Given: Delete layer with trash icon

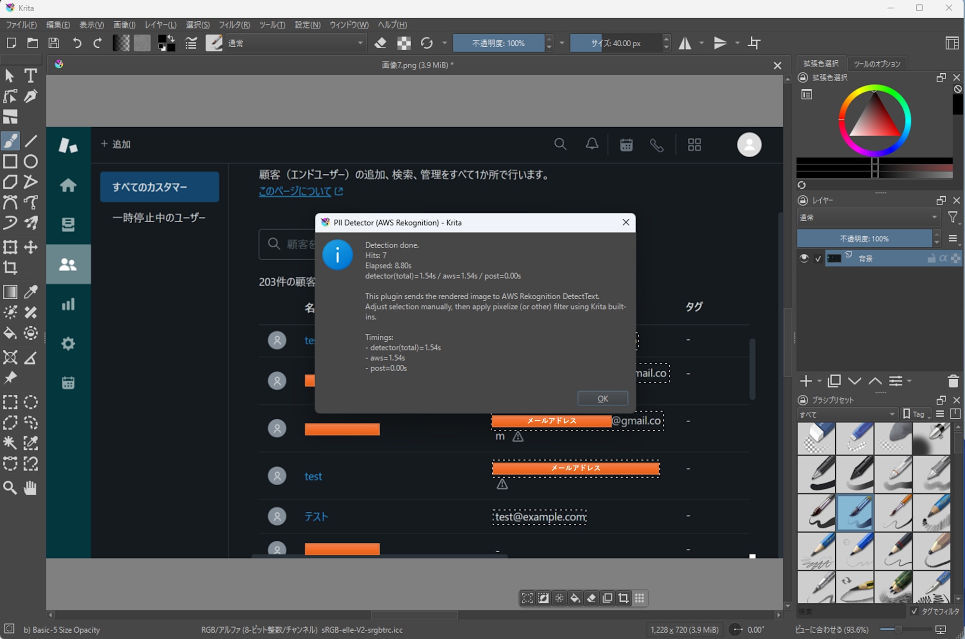Looking at the screenshot, I should (953, 381).
